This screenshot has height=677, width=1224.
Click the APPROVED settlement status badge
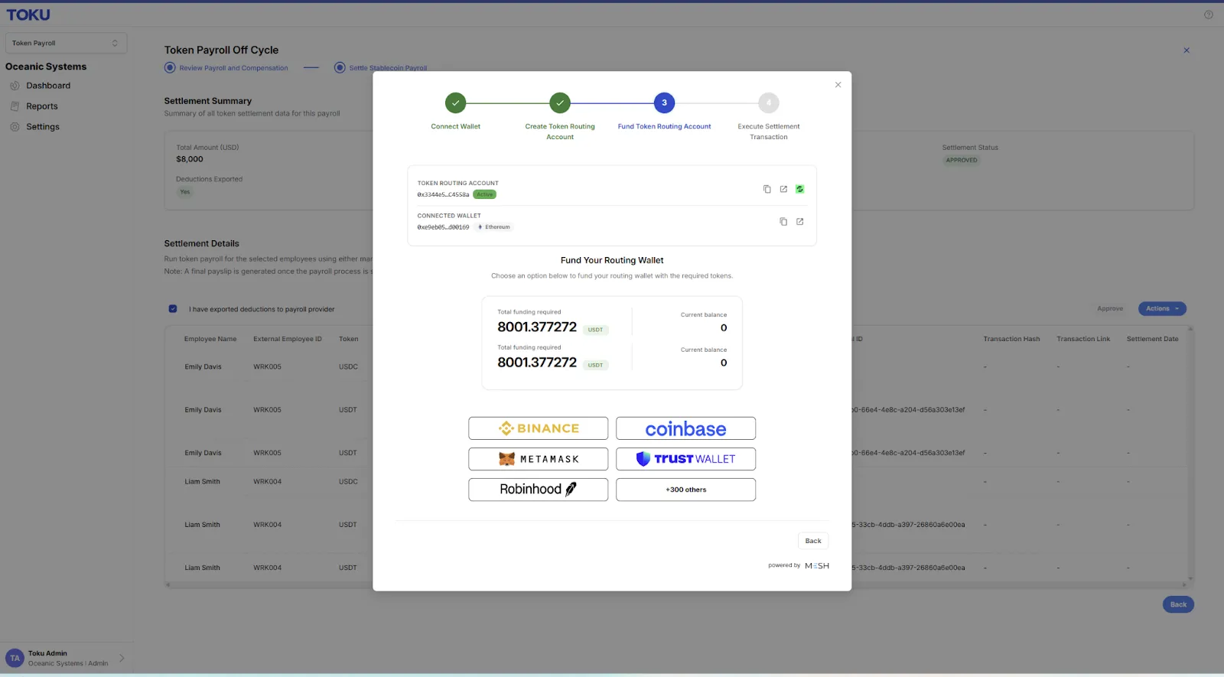pos(962,161)
